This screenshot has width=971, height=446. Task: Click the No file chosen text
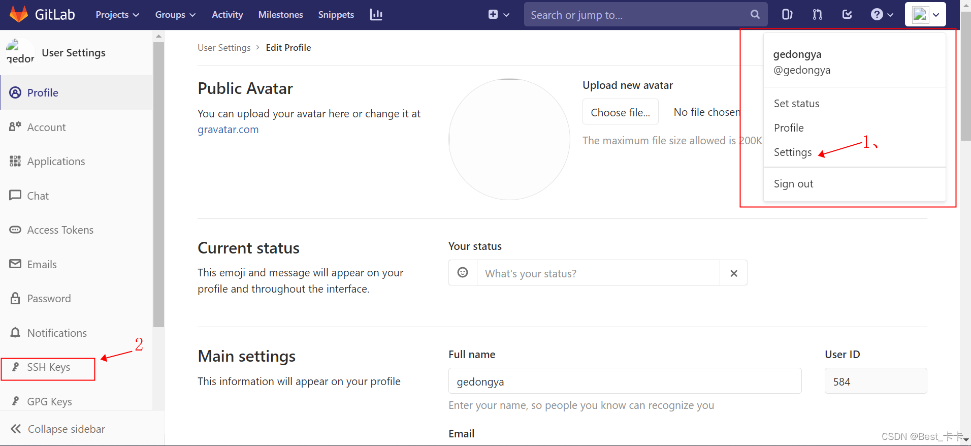click(x=707, y=112)
